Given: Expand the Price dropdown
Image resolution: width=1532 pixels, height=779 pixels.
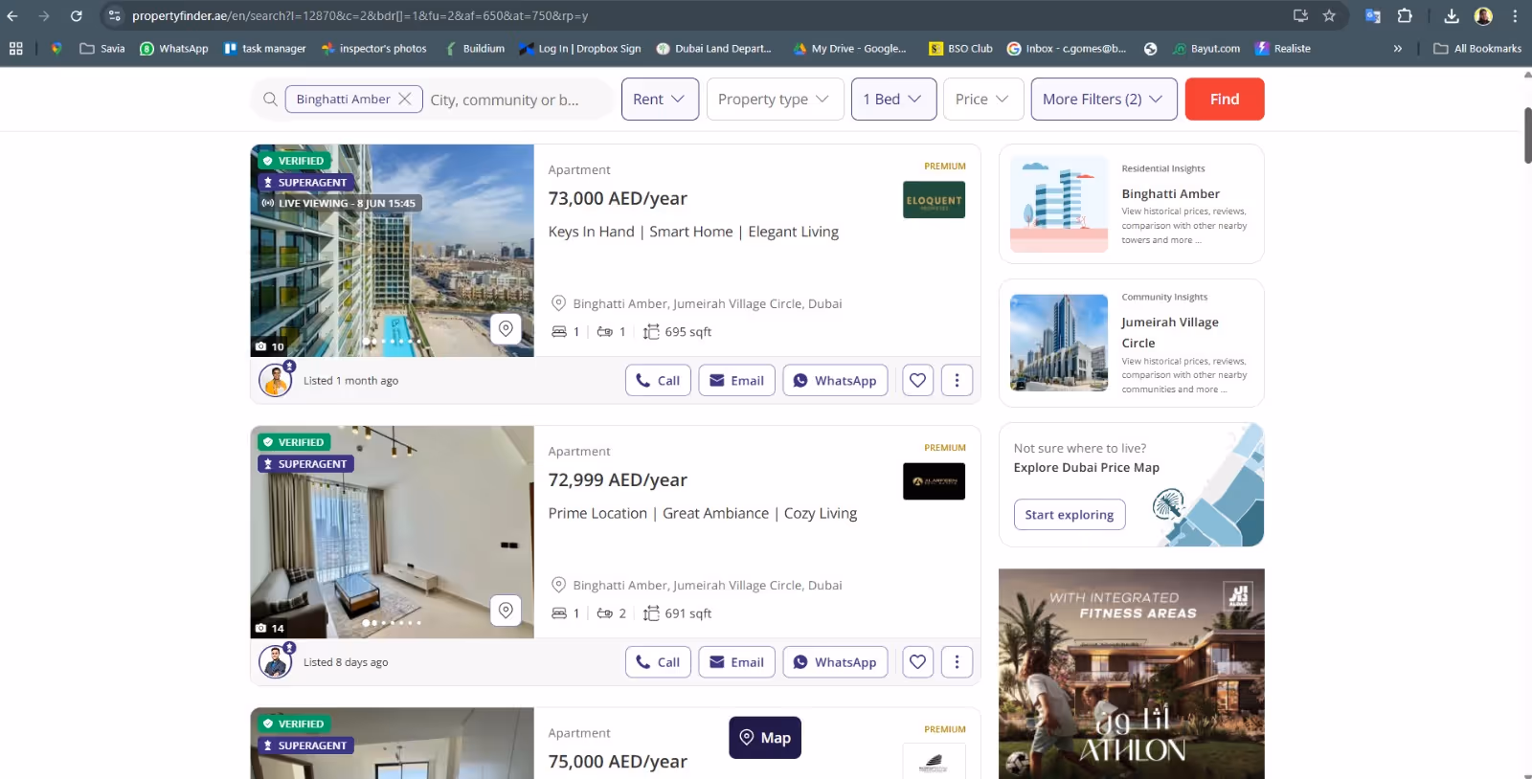Looking at the screenshot, I should click(983, 99).
